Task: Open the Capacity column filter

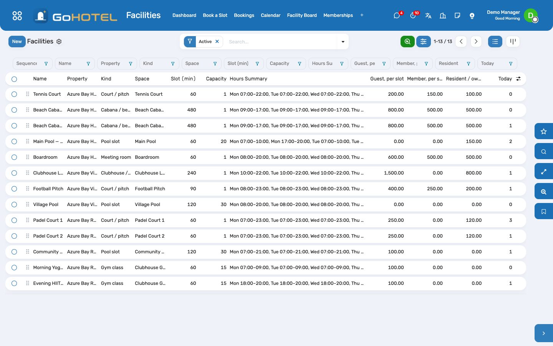Action: [x=300, y=64]
